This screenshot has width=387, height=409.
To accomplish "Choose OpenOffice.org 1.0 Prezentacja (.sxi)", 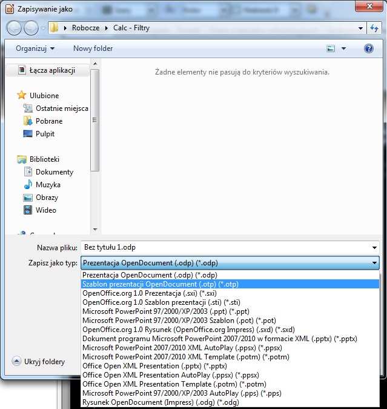I will [230, 293].
